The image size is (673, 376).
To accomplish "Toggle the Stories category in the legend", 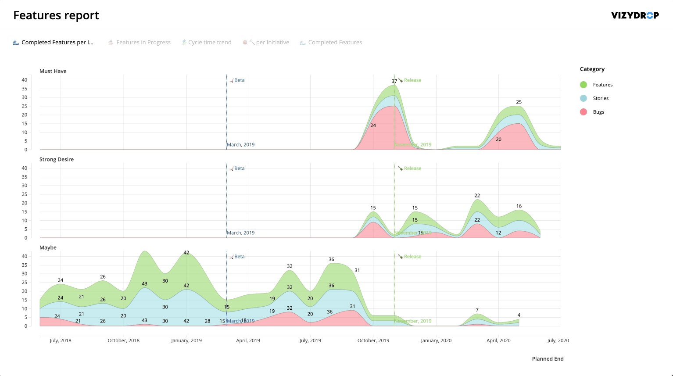I will coord(601,98).
